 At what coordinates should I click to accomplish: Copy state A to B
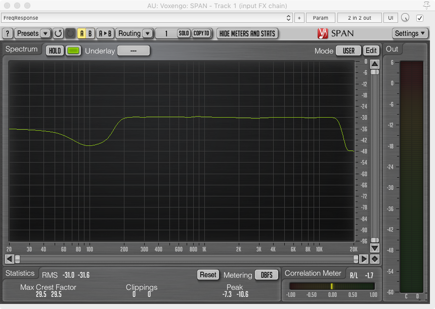coord(105,33)
